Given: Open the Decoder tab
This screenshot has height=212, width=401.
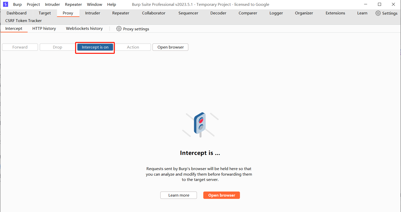Looking at the screenshot, I should point(218,13).
